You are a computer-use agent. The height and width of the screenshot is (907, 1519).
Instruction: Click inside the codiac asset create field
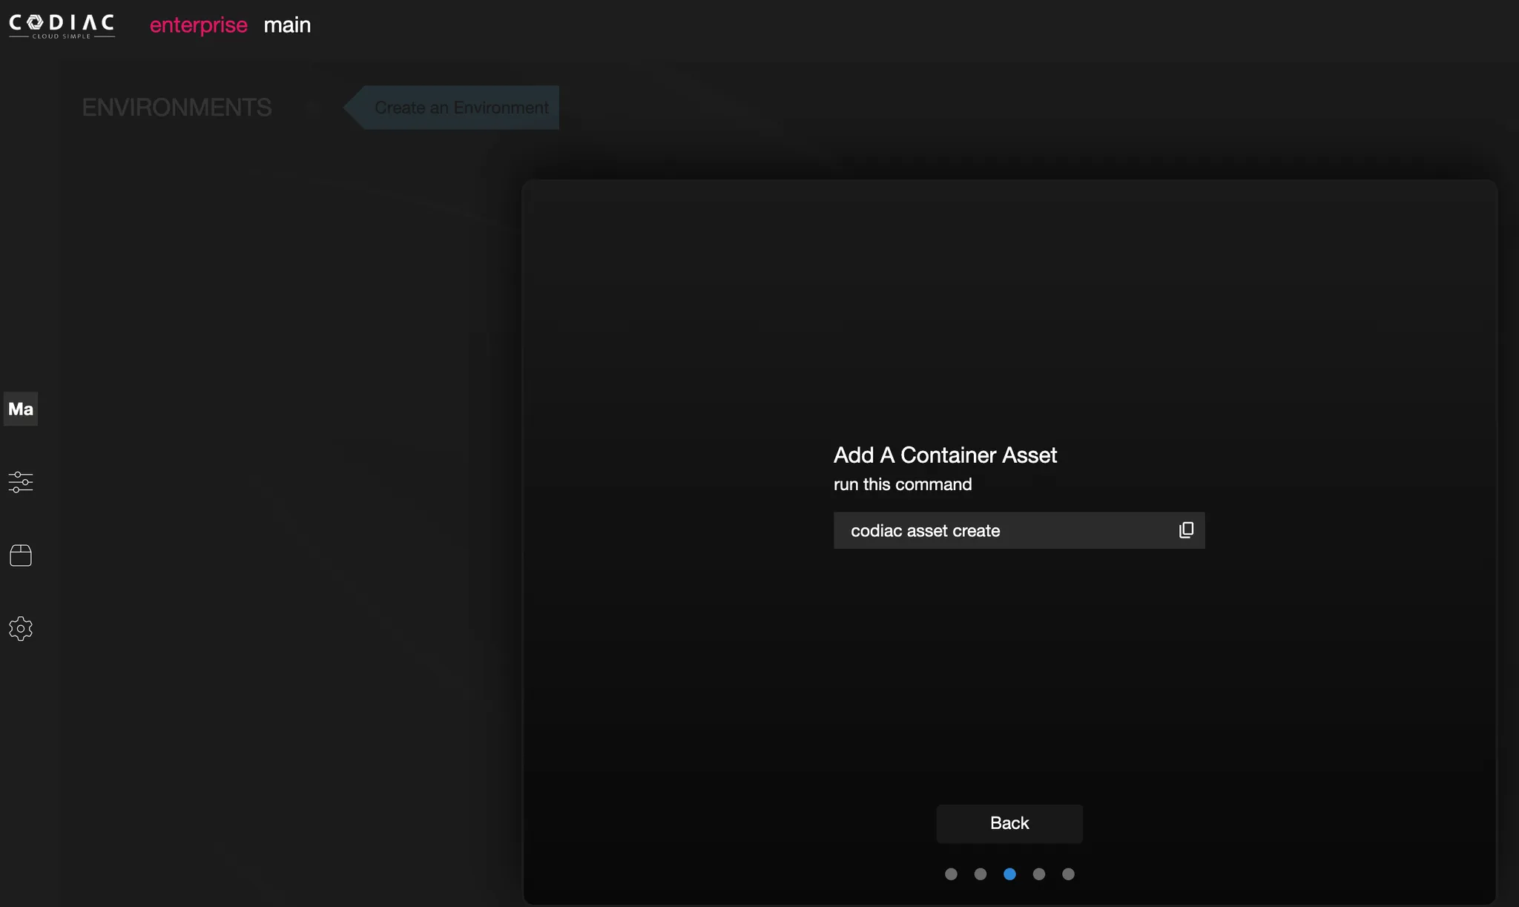coord(994,531)
